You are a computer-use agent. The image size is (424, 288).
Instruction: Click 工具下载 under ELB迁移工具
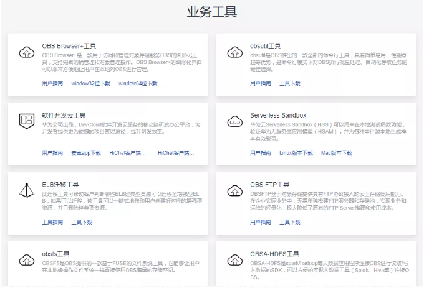coord(82,222)
